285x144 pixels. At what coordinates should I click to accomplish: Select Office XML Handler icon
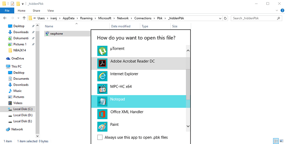(103, 114)
